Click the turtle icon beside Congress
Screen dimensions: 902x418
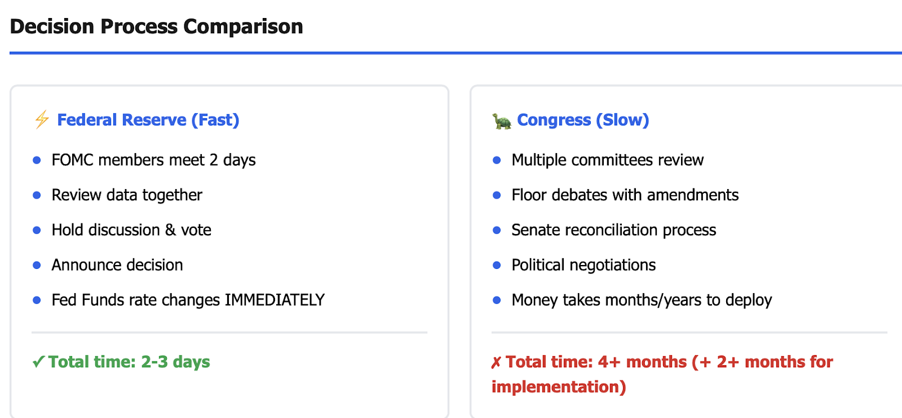point(502,120)
